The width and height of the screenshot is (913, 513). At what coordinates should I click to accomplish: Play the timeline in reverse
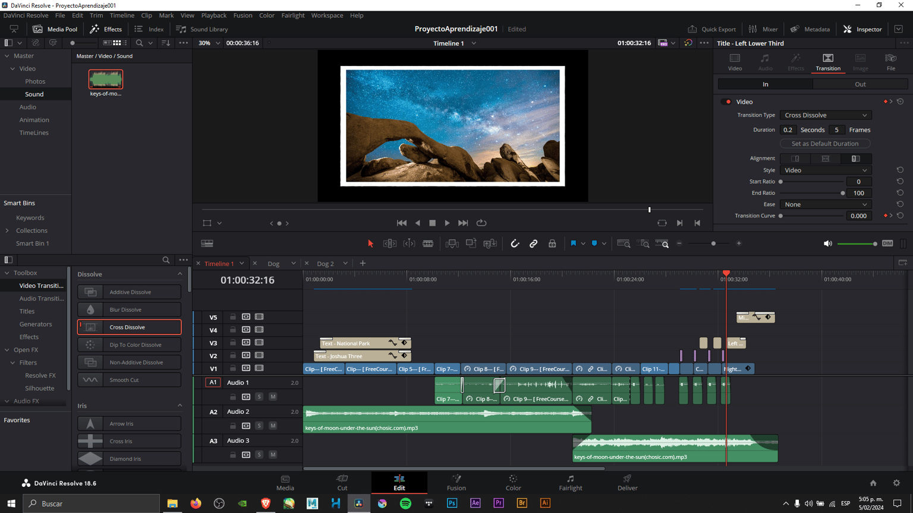coord(417,223)
